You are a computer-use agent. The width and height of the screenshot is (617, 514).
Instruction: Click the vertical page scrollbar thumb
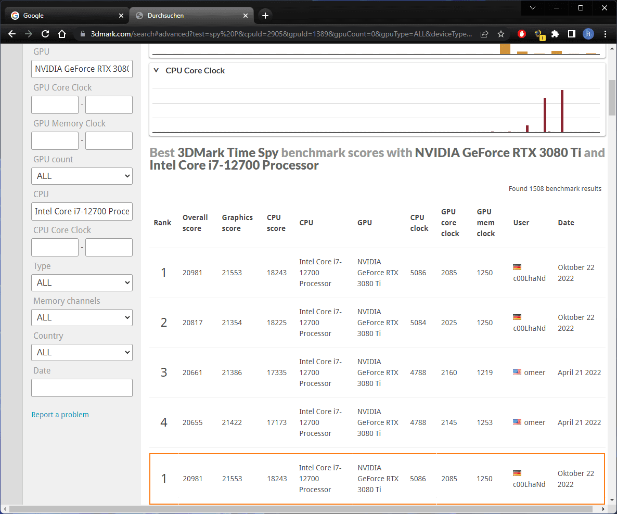[x=611, y=98]
